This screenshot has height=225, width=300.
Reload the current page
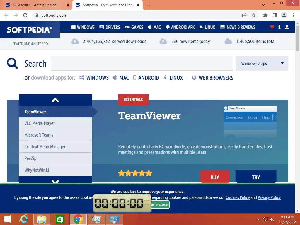[x=25, y=15]
